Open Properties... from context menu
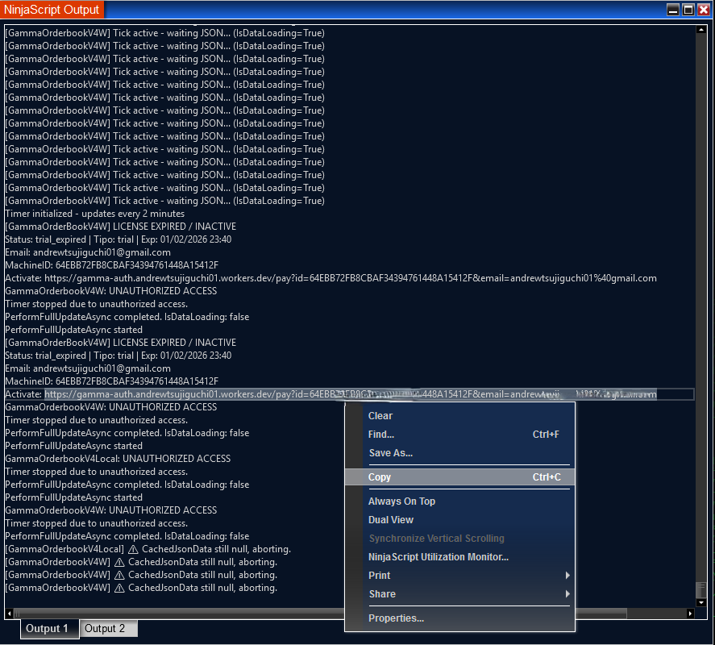715x645 pixels. click(x=396, y=618)
